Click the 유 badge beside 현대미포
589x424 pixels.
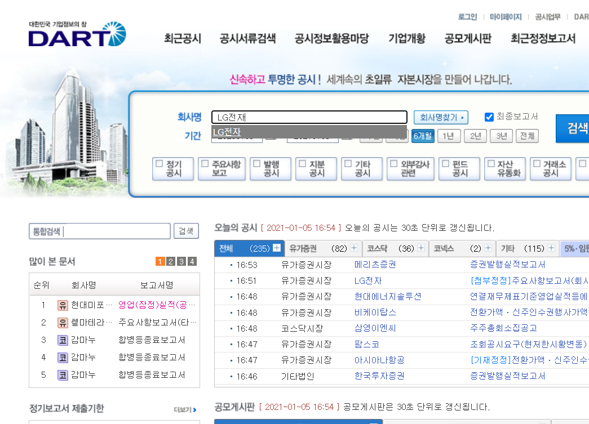[63, 305]
